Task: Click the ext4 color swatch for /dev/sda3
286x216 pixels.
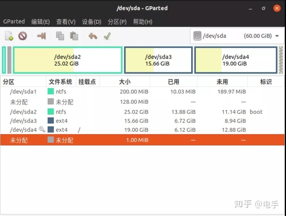Action: pos(51,120)
